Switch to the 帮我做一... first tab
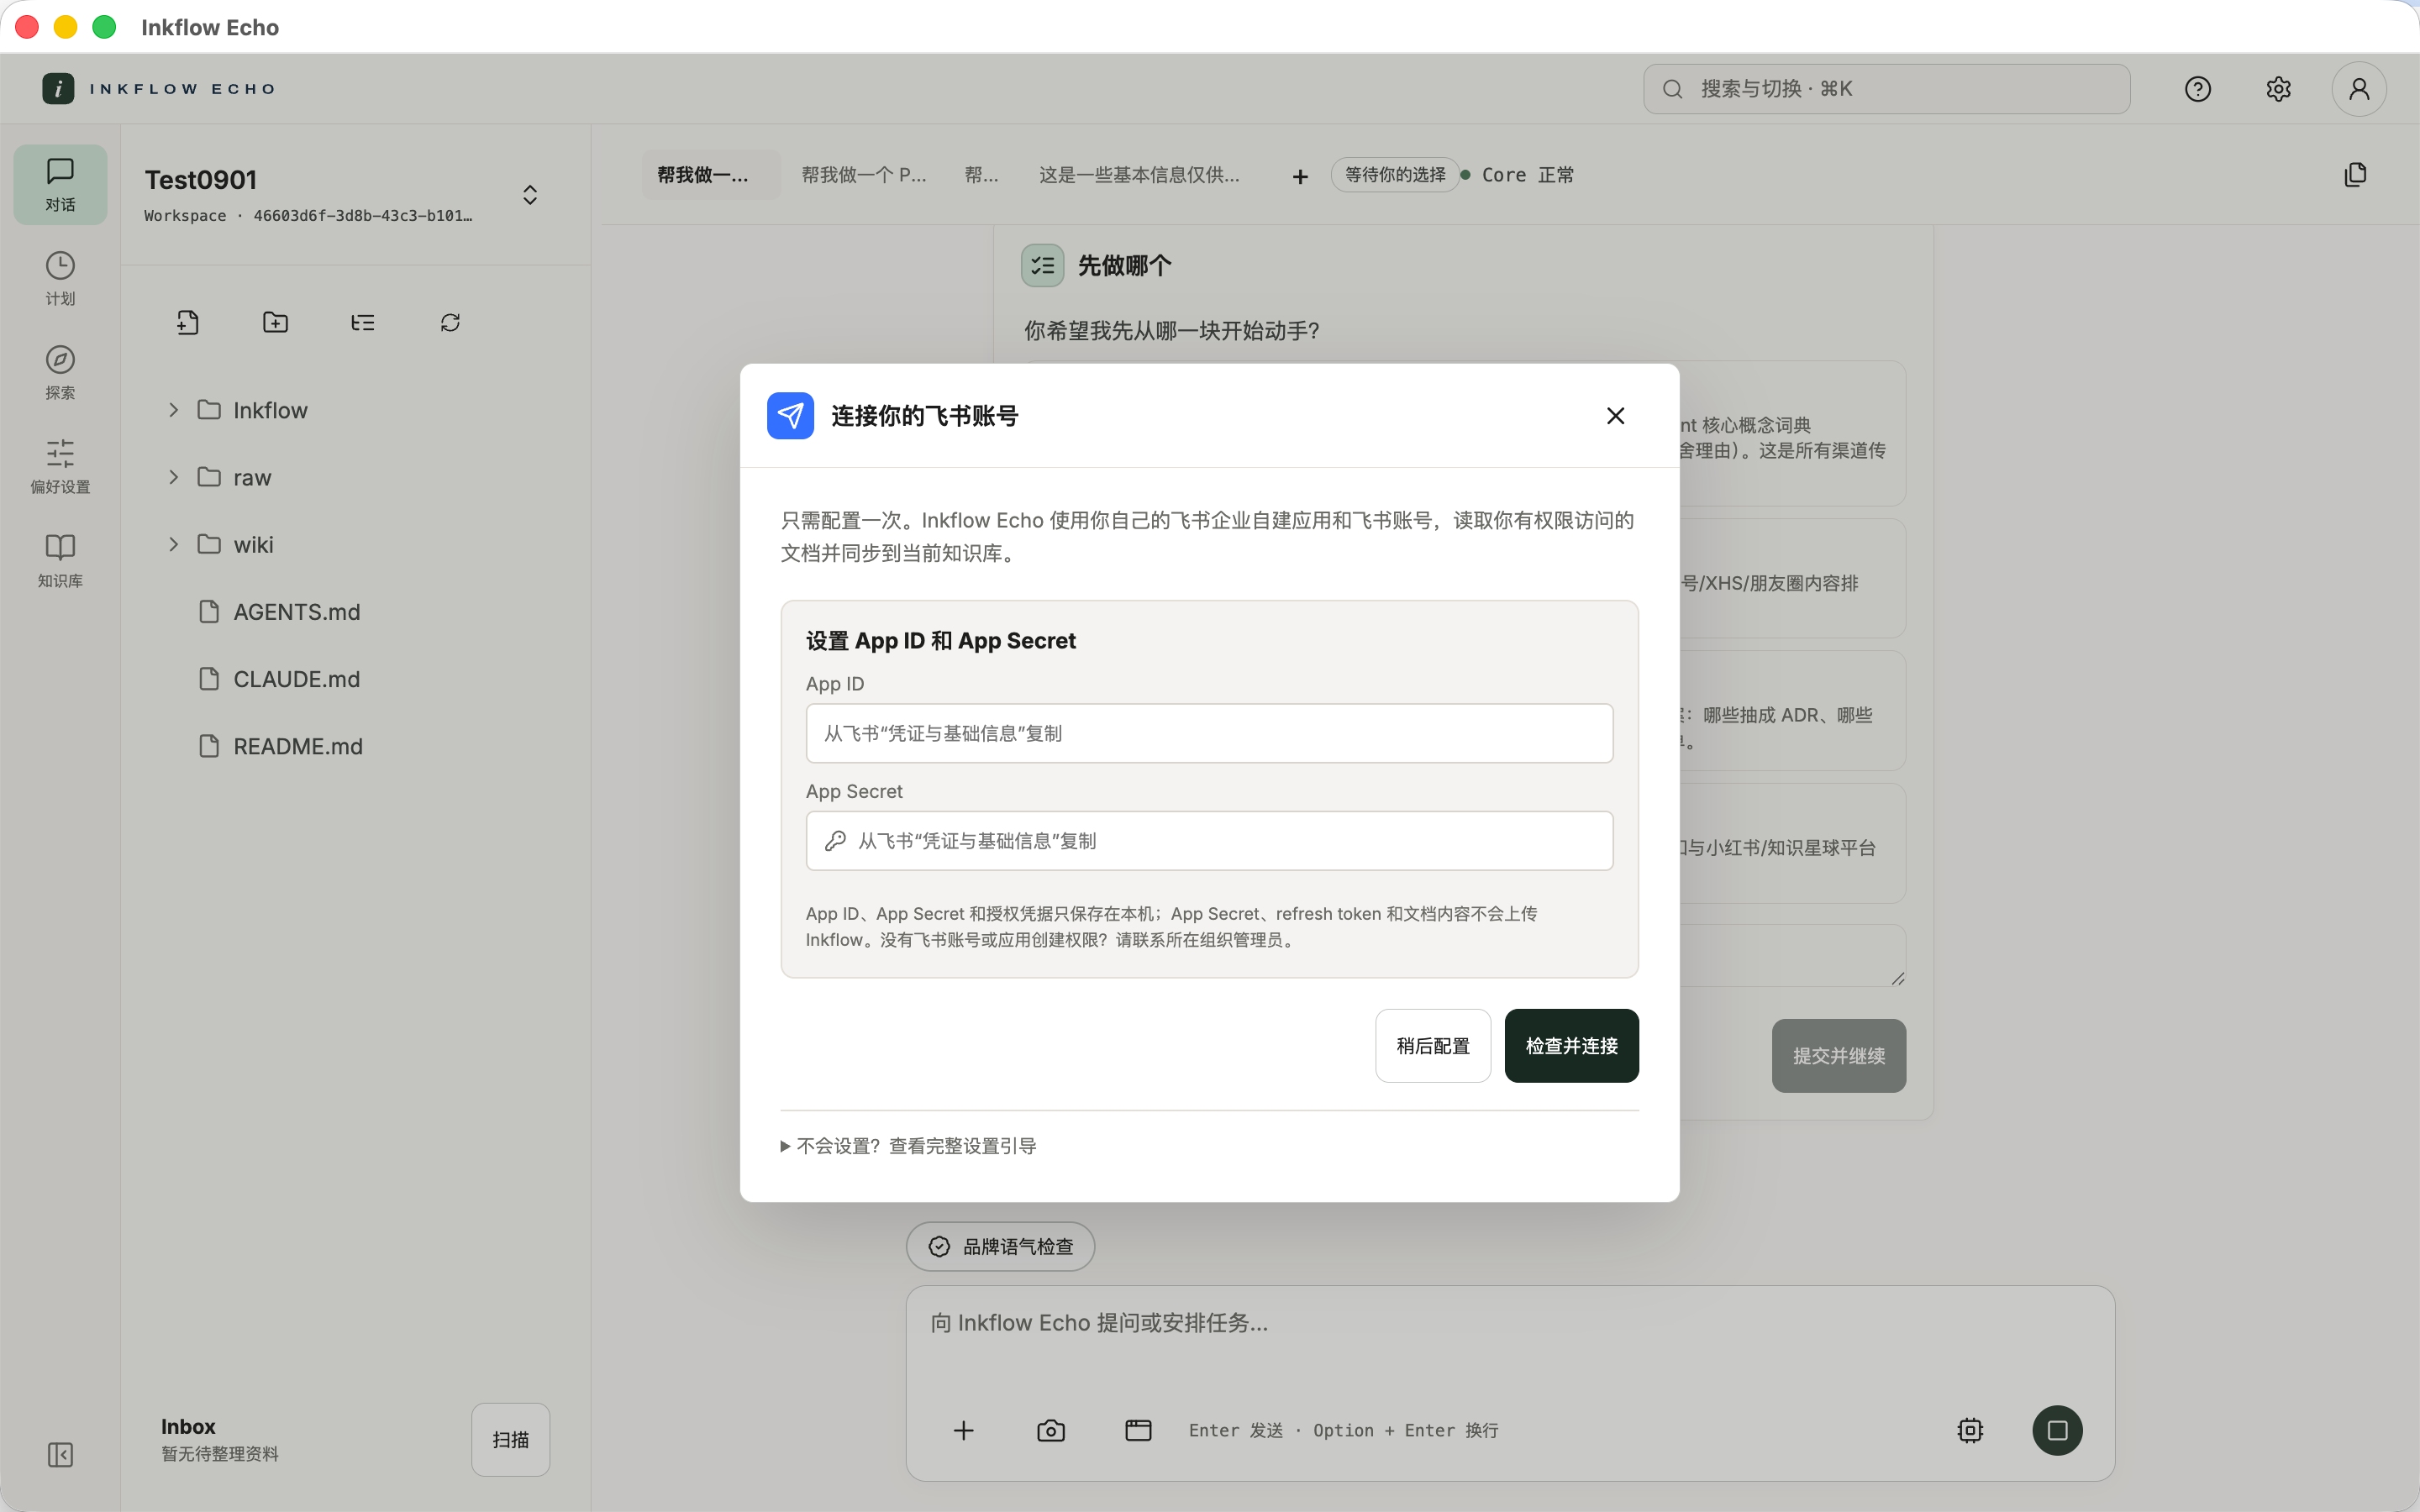Viewport: 2420px width, 1512px height. click(711, 175)
